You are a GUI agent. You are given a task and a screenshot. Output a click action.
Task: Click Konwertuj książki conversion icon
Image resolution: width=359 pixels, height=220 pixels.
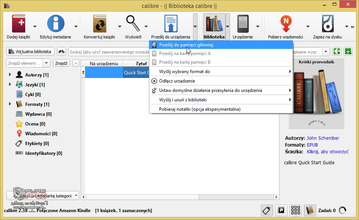pyautogui.click(x=100, y=24)
